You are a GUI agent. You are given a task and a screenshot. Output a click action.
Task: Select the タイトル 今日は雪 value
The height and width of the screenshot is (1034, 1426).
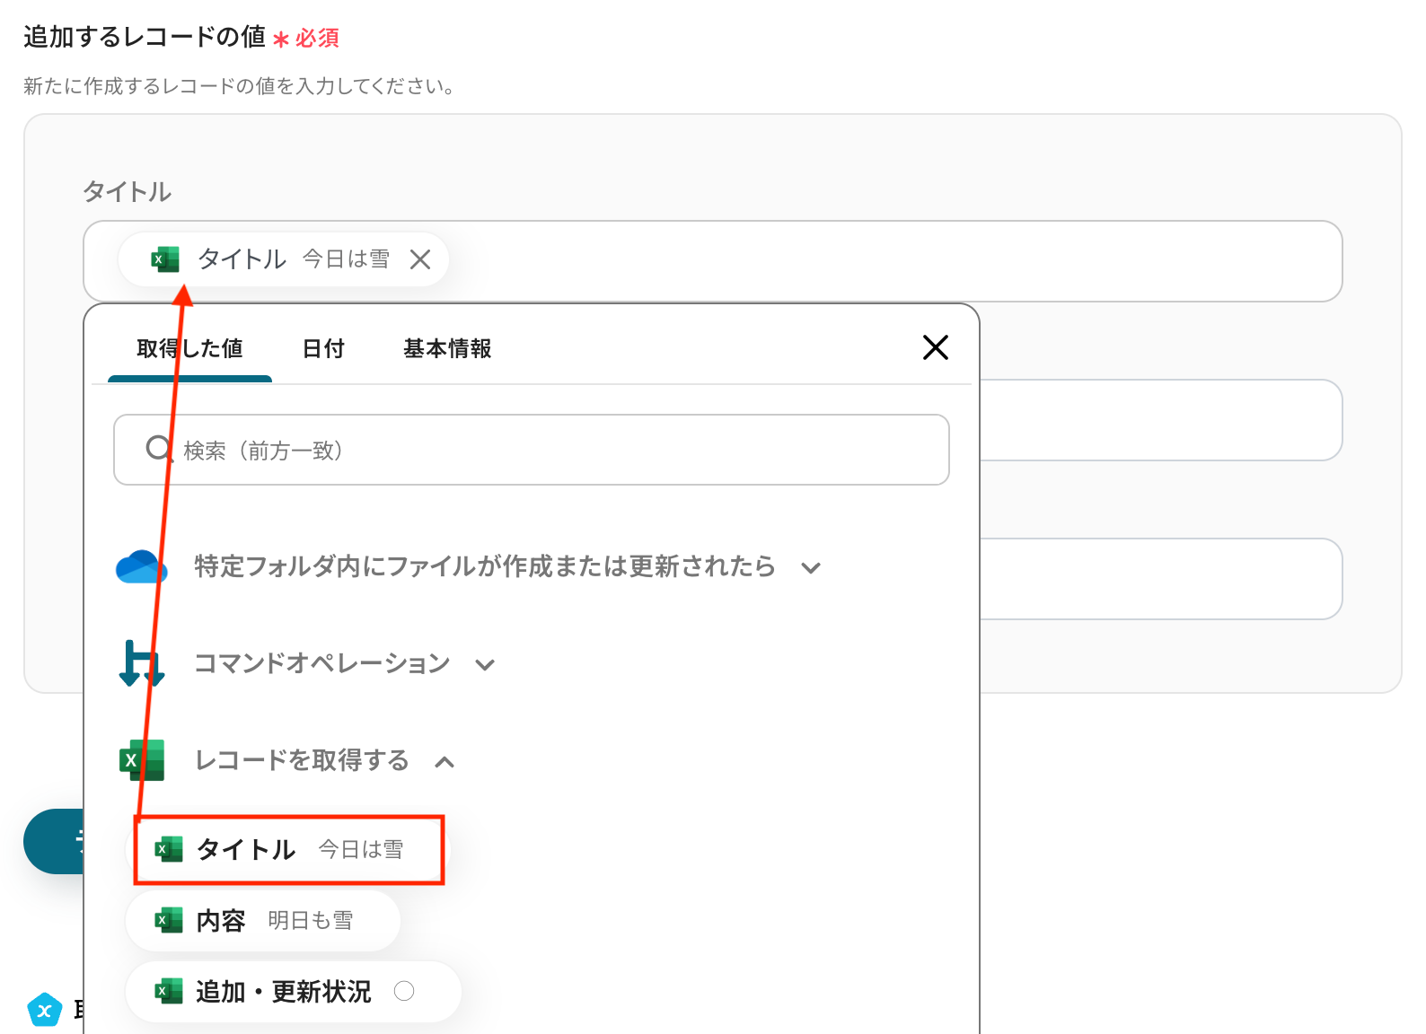point(289,849)
